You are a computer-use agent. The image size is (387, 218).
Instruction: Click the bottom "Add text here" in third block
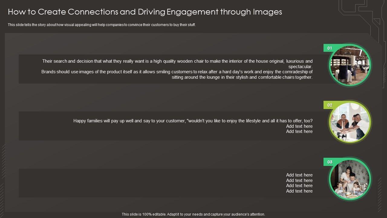click(299, 191)
